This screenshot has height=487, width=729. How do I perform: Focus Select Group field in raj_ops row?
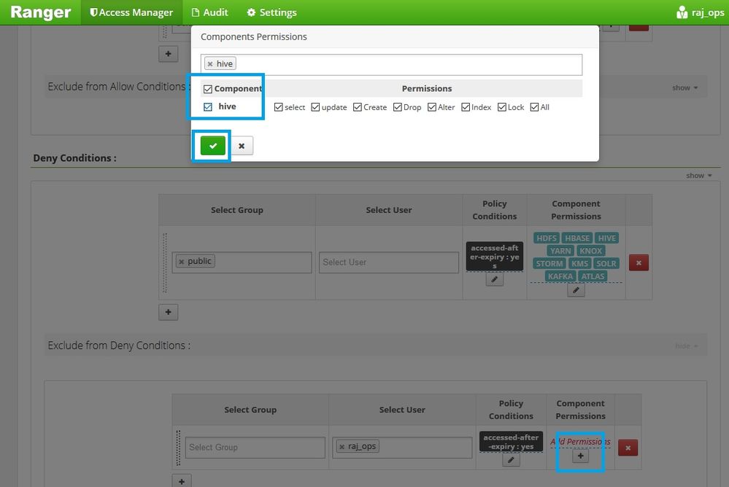(x=255, y=448)
